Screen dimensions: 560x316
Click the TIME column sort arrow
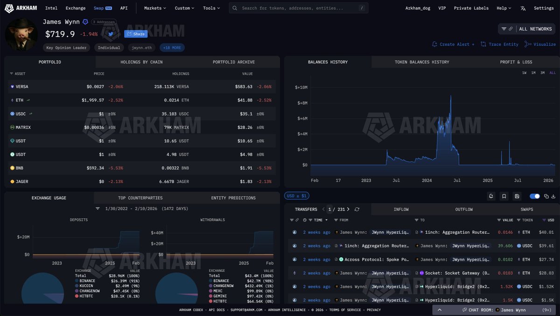[x=326, y=220]
